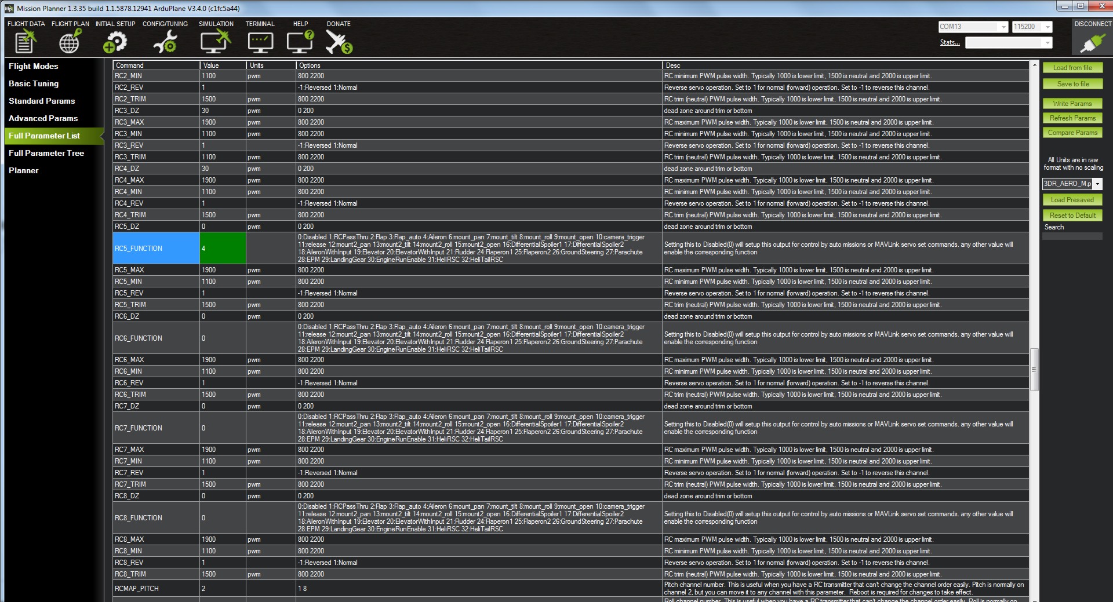This screenshot has width=1113, height=602.
Task: Select the Flight Modes menu item
Action: tap(34, 66)
